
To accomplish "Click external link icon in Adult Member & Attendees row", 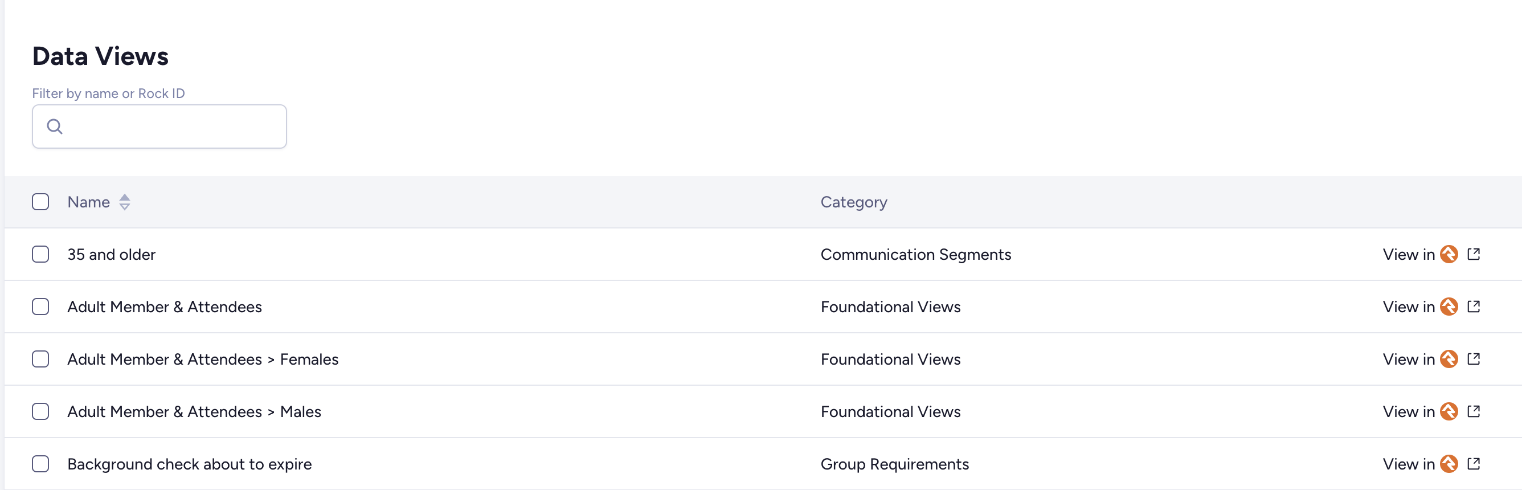I will [1474, 307].
